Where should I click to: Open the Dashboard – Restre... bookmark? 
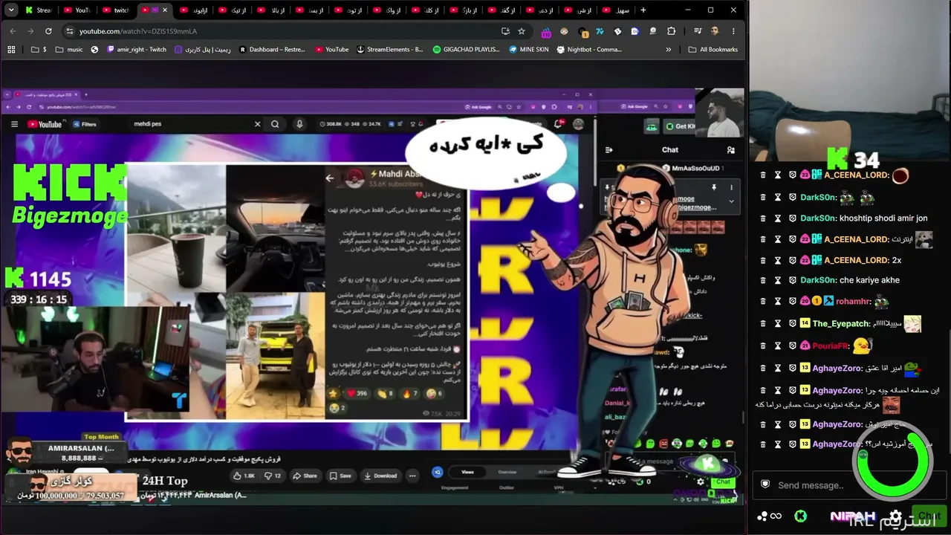pos(271,50)
